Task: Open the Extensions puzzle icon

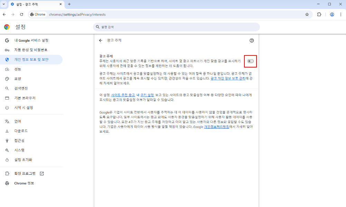Action: (x=319, y=14)
